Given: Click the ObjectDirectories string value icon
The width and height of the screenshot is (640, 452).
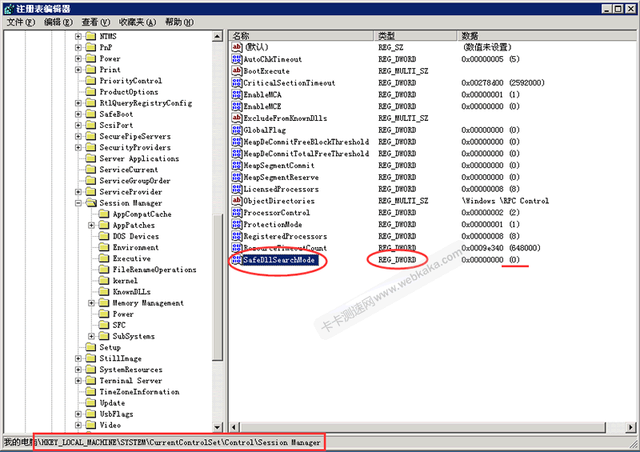Looking at the screenshot, I should point(237,202).
